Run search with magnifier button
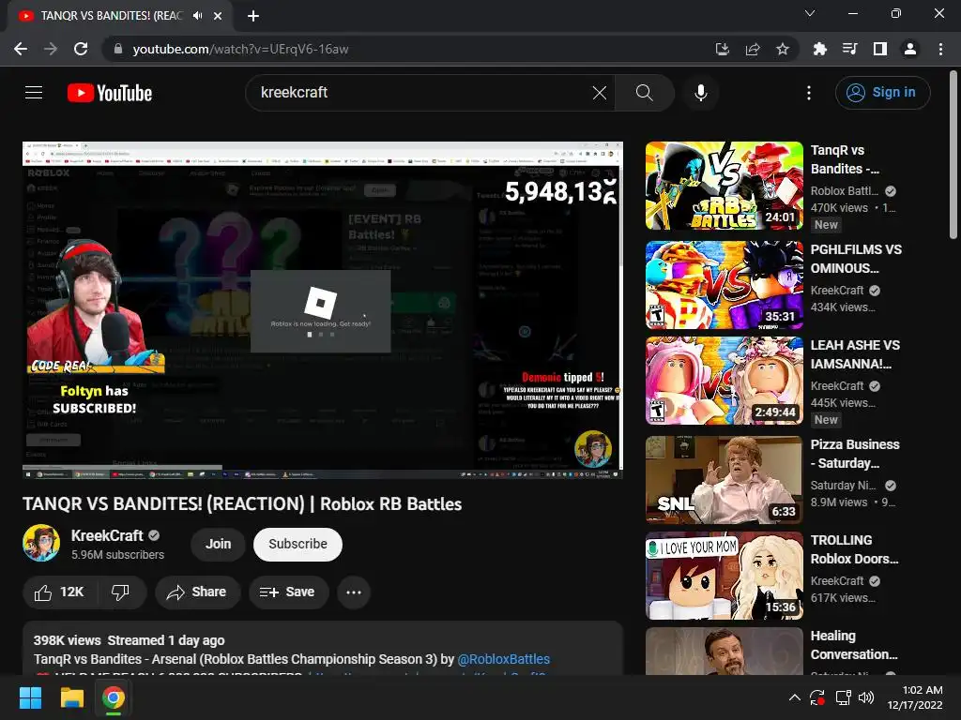This screenshot has width=961, height=720. pos(644,93)
